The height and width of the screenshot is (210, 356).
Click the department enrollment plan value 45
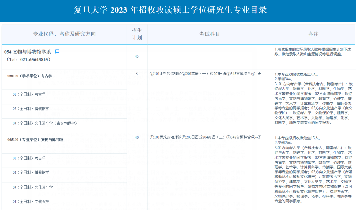137,57
